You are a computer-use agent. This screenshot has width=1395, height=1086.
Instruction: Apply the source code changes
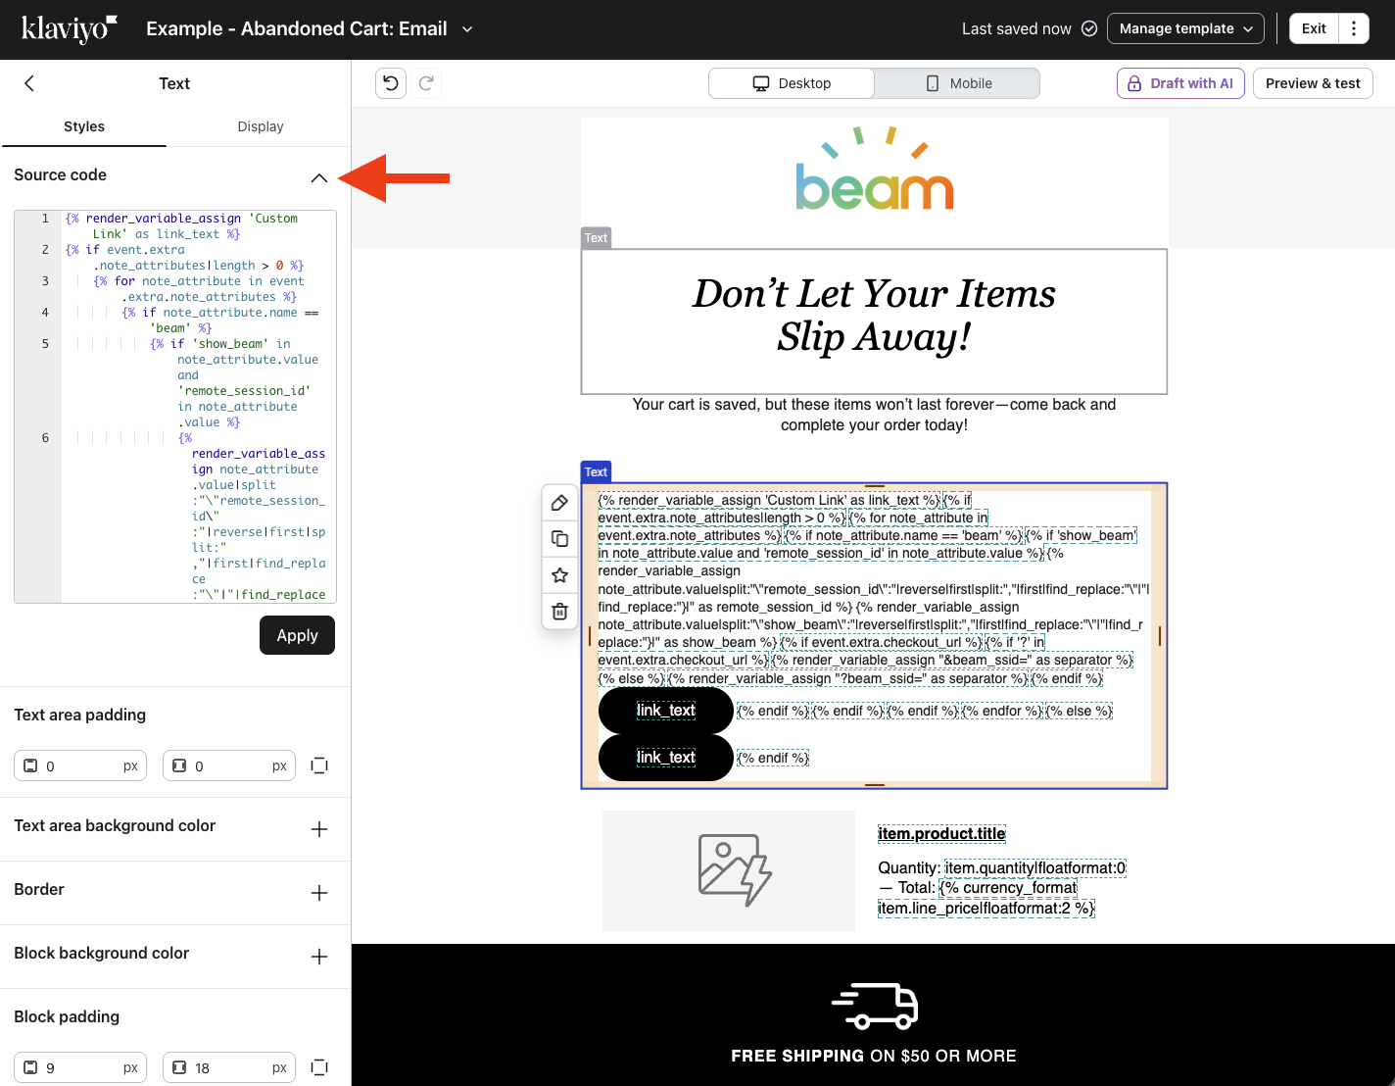(297, 635)
